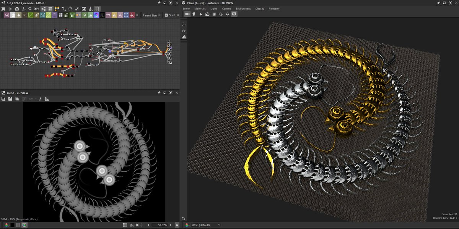Open the Display menu in the 3D view
This screenshot has width=459, height=229.
[x=260, y=8]
